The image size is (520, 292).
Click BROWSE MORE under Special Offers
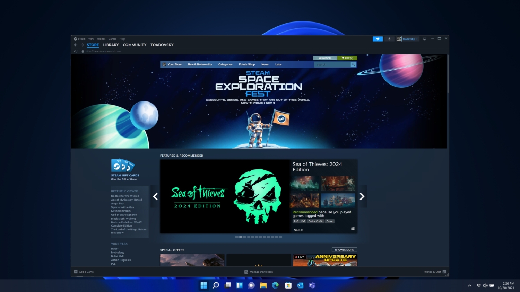coord(344,249)
